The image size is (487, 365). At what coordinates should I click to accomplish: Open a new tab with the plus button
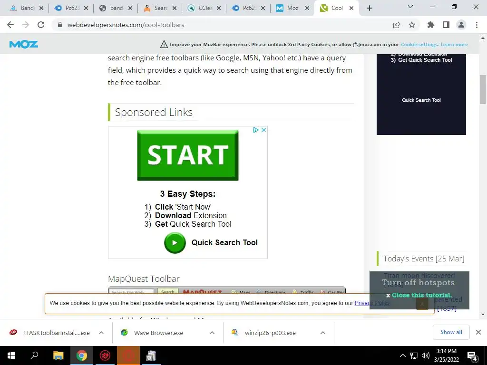tap(369, 8)
